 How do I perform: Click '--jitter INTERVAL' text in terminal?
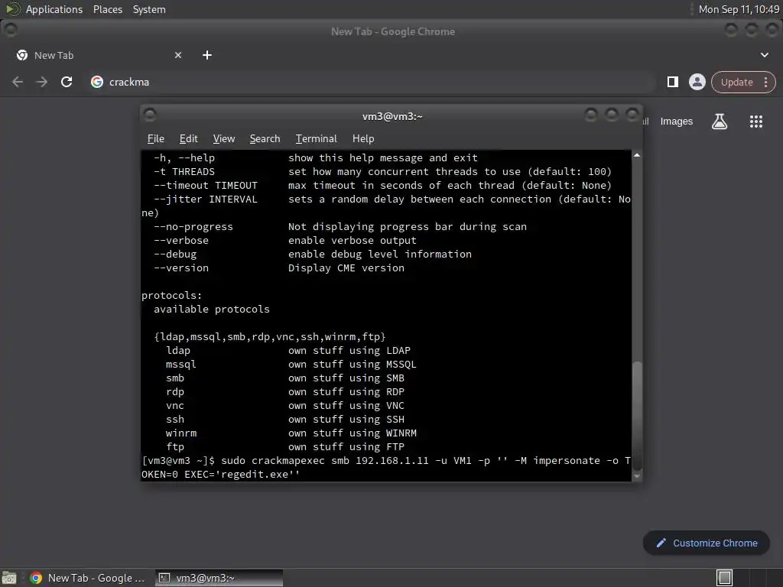tap(205, 199)
